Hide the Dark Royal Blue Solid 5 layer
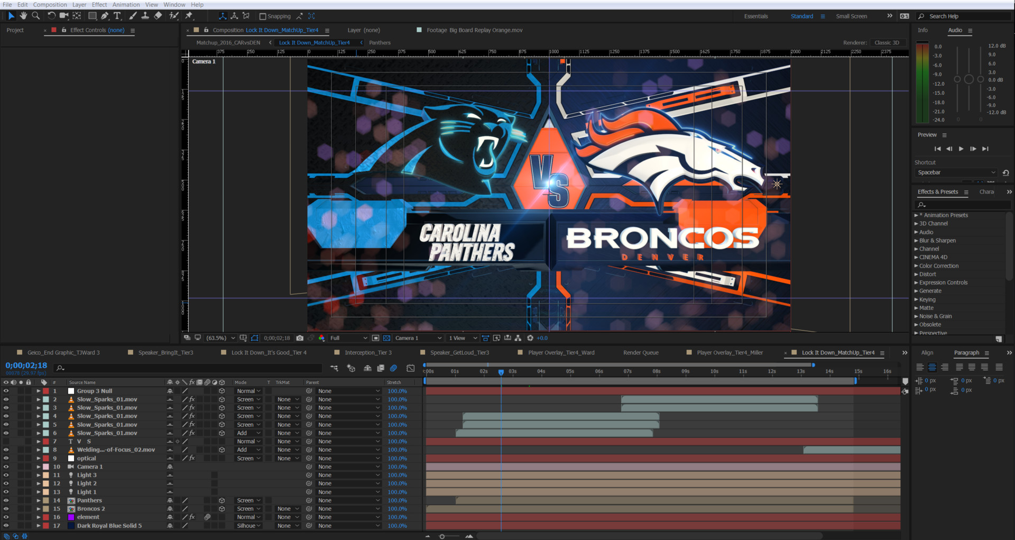The image size is (1015, 540). tap(6, 526)
